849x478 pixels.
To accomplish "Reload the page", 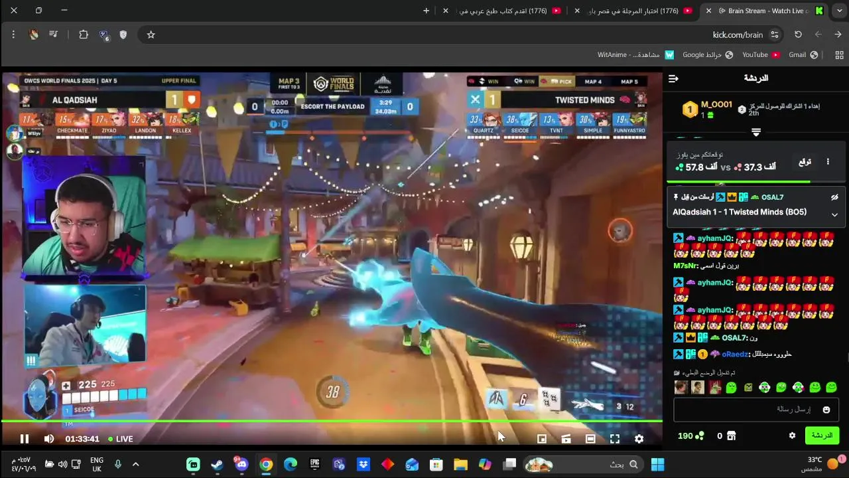I will 799,35.
